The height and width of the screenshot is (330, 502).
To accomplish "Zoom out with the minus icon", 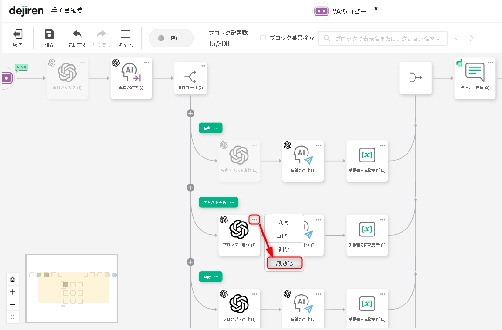I will point(13,304).
